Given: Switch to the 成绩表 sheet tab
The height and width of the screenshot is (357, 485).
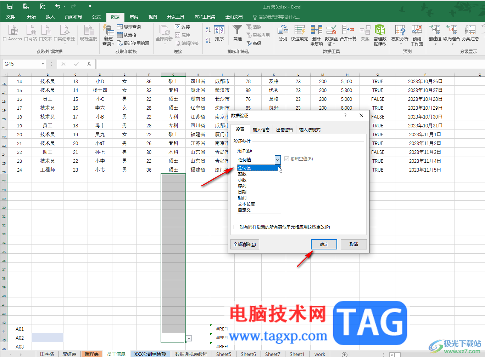Looking at the screenshot, I should click(x=69, y=354).
